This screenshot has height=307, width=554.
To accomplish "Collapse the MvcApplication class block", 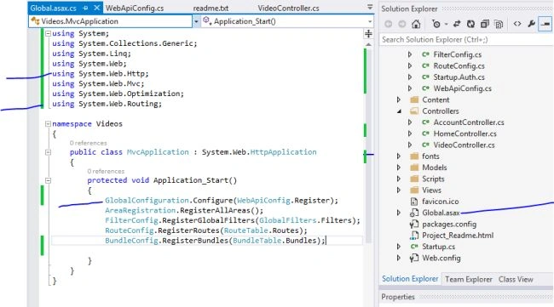I will (48, 152).
